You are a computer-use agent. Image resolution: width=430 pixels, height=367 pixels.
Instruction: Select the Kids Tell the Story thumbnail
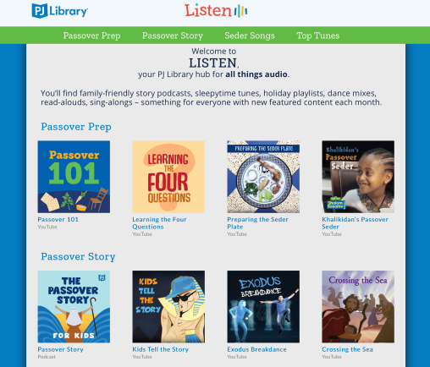(168, 307)
